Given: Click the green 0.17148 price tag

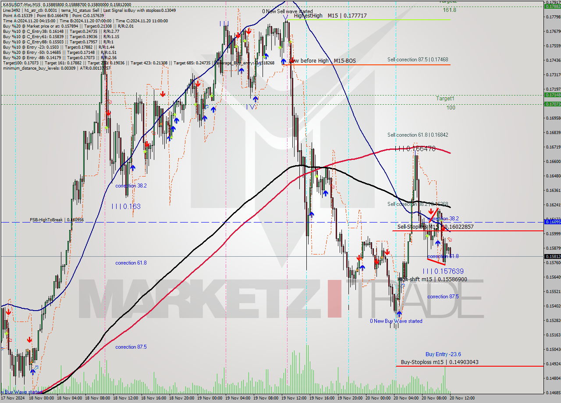Looking at the screenshot, I should (x=552, y=95).
